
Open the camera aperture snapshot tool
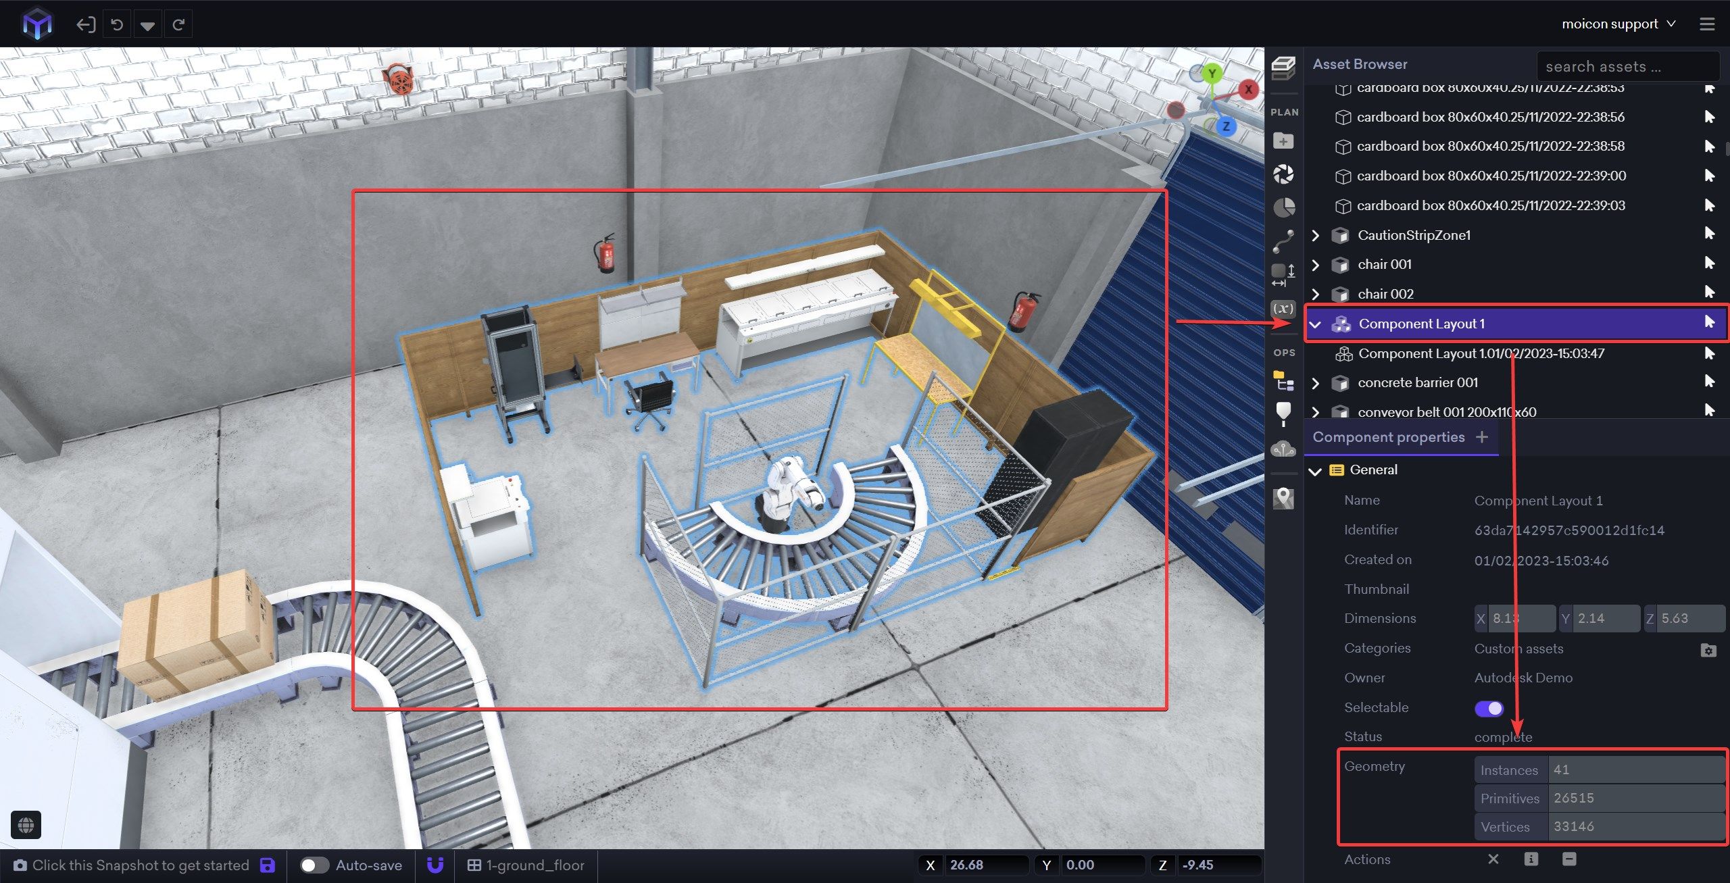1283,174
